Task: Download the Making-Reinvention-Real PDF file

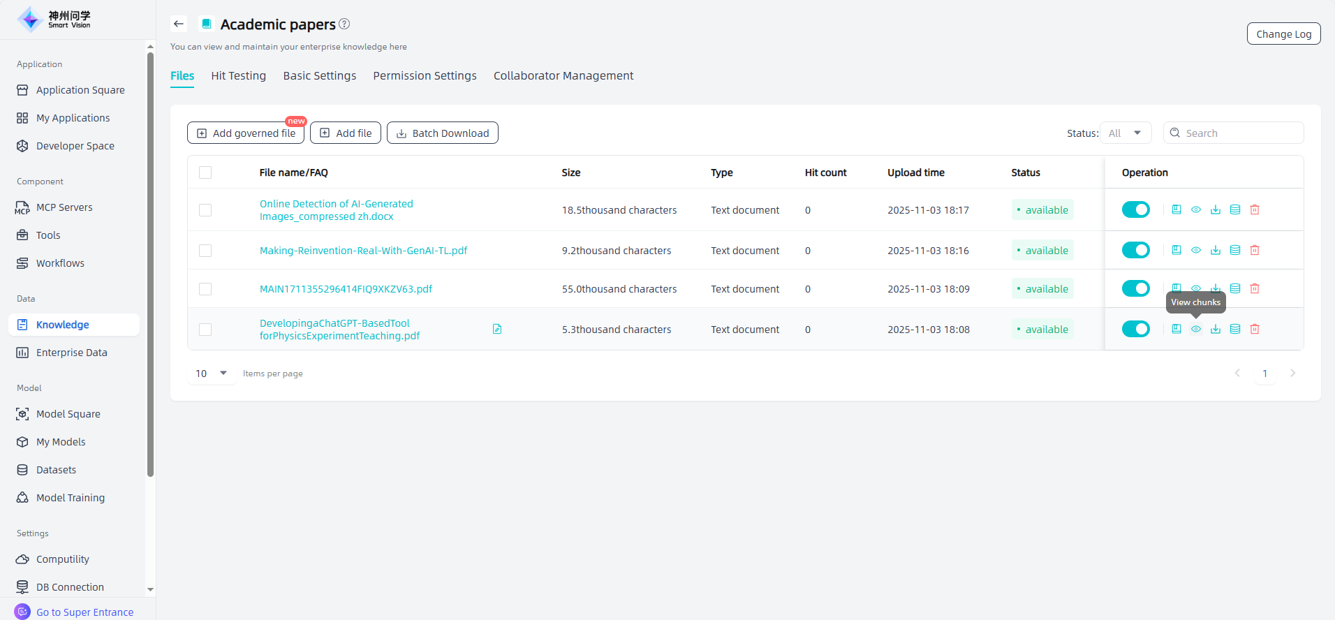Action: point(1215,250)
